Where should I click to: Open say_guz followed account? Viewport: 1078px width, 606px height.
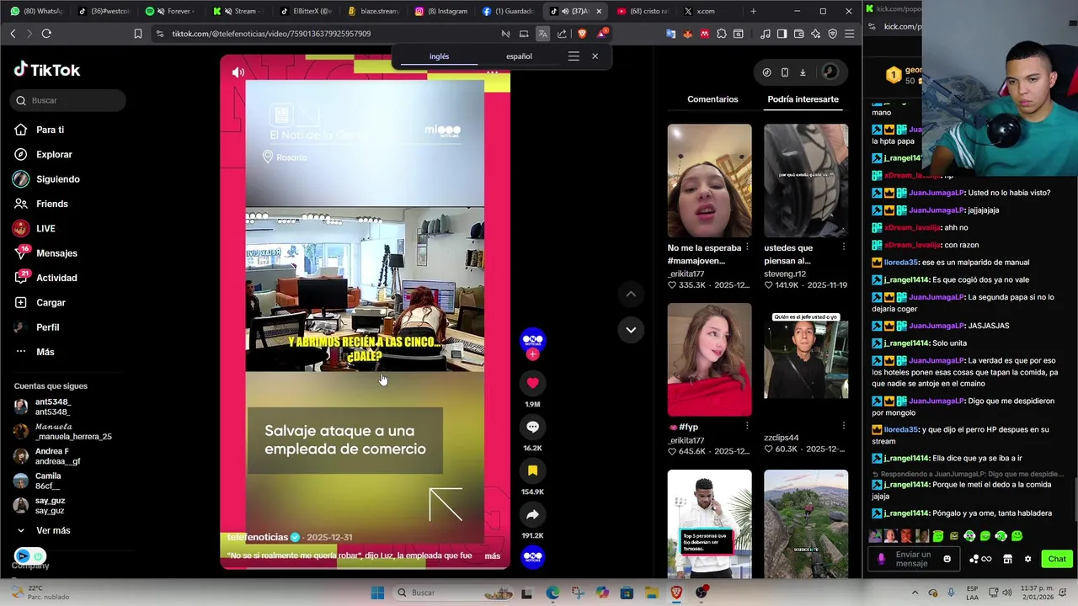[50, 506]
